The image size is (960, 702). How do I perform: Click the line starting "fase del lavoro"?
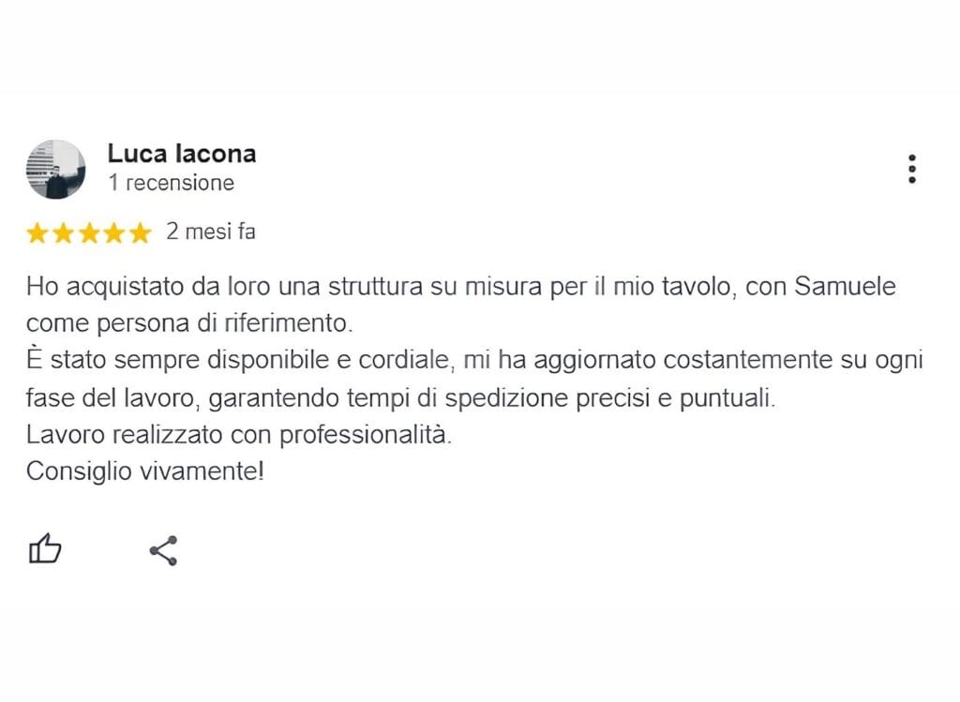[x=401, y=398]
